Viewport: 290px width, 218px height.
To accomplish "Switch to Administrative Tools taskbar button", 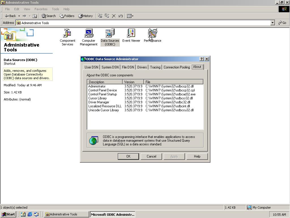I will (x=66, y=214).
